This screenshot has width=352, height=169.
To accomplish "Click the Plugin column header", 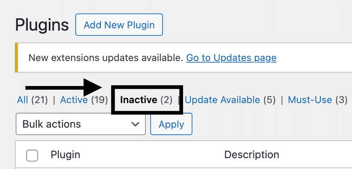I will [65, 155].
